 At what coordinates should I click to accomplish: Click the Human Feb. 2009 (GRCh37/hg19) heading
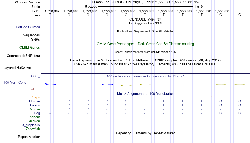118,2
